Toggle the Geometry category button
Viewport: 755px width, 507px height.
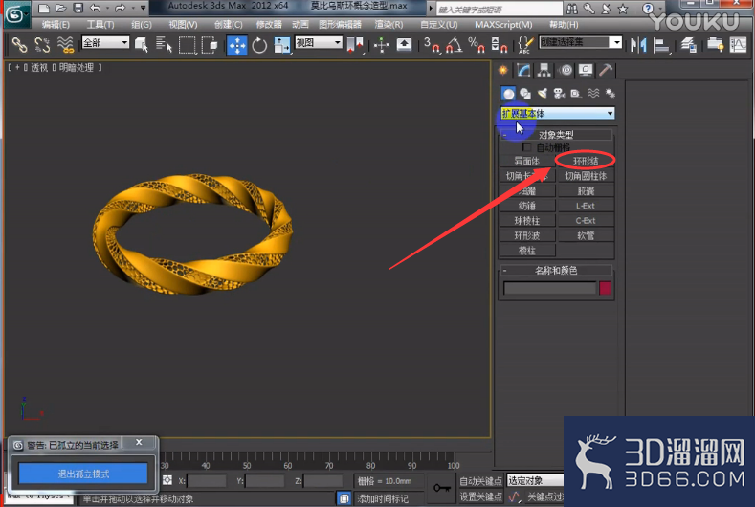pyautogui.click(x=508, y=94)
